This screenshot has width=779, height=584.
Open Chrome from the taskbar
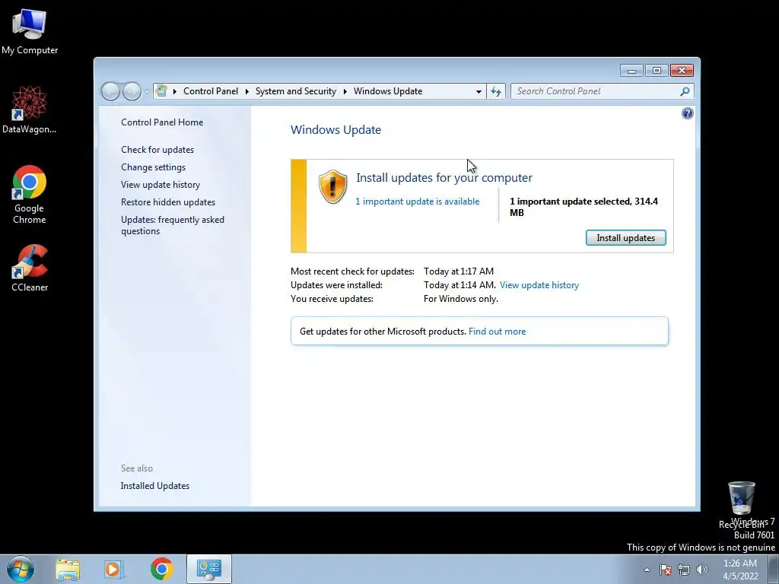(161, 569)
